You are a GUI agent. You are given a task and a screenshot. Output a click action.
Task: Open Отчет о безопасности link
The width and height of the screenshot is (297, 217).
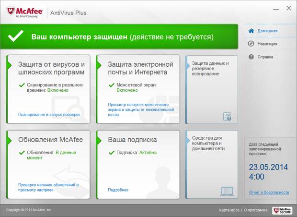269,193
